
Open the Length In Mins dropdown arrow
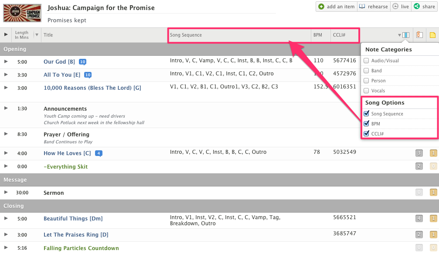[x=37, y=35]
